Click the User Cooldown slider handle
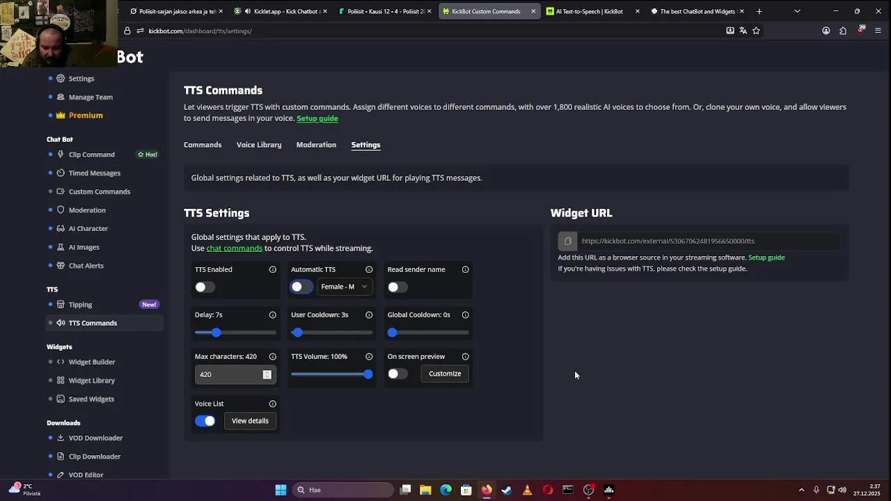891x501 pixels. tap(297, 333)
